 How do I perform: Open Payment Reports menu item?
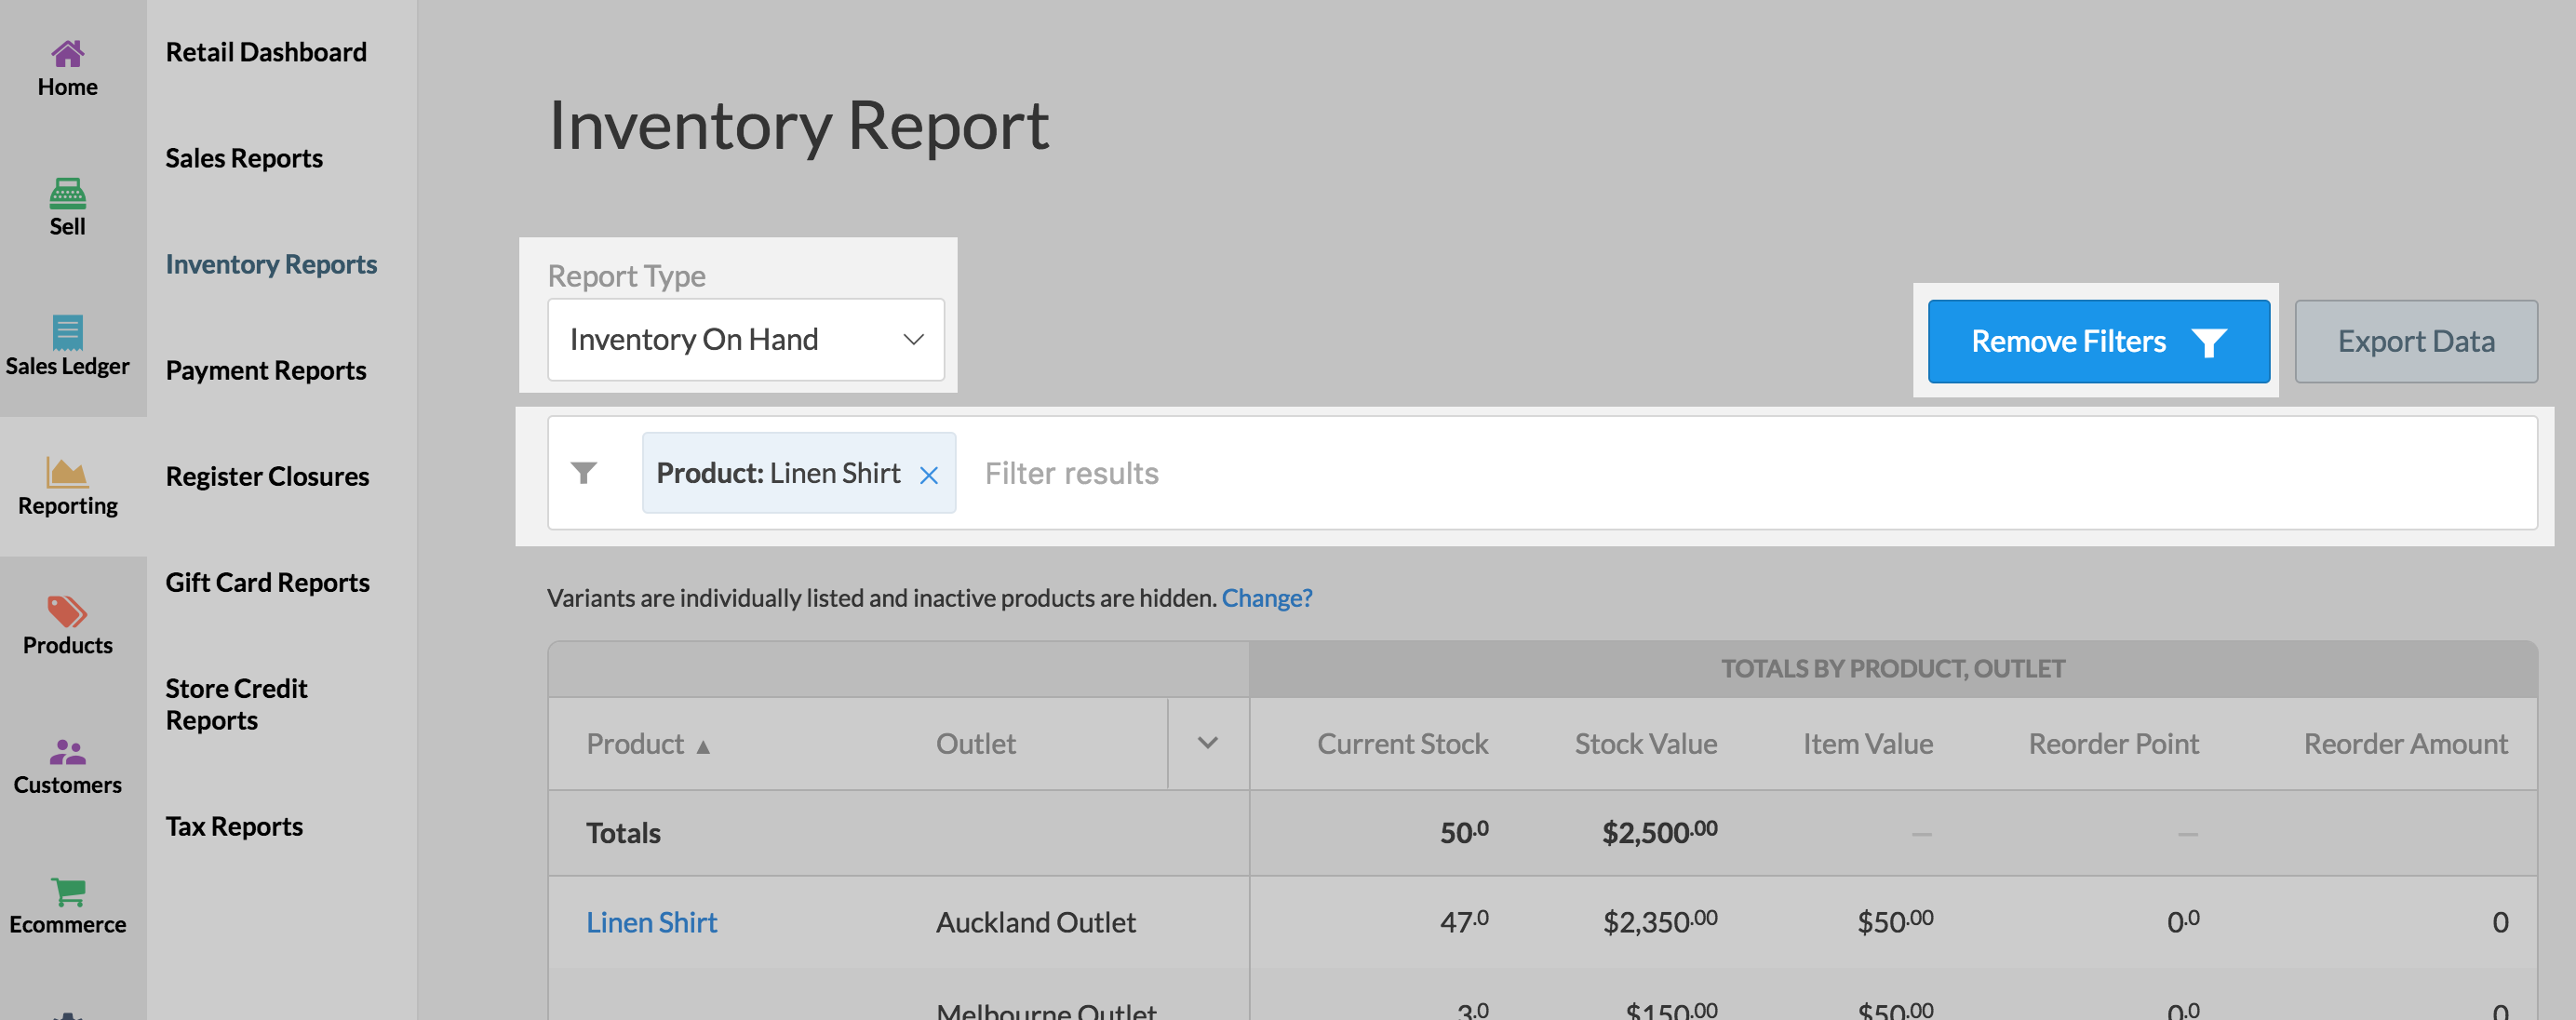click(x=265, y=370)
